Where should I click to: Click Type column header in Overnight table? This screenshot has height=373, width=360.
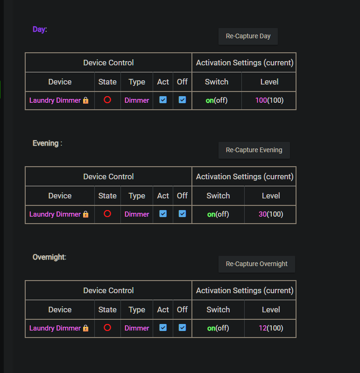coord(137,310)
